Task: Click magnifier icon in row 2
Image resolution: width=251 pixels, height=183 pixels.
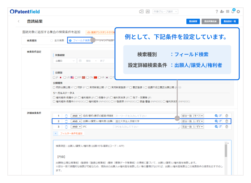Action: (x=216, y=121)
